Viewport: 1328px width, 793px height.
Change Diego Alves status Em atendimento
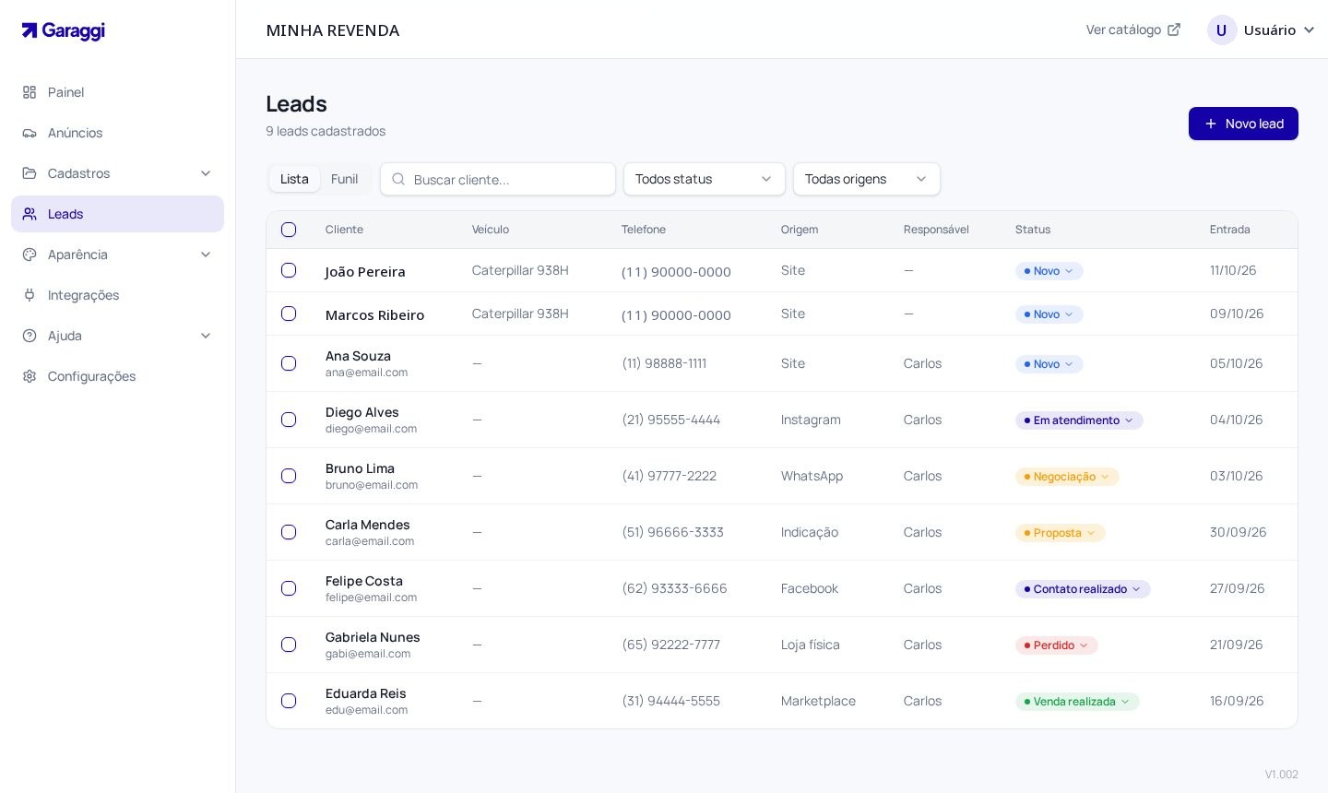point(1079,420)
